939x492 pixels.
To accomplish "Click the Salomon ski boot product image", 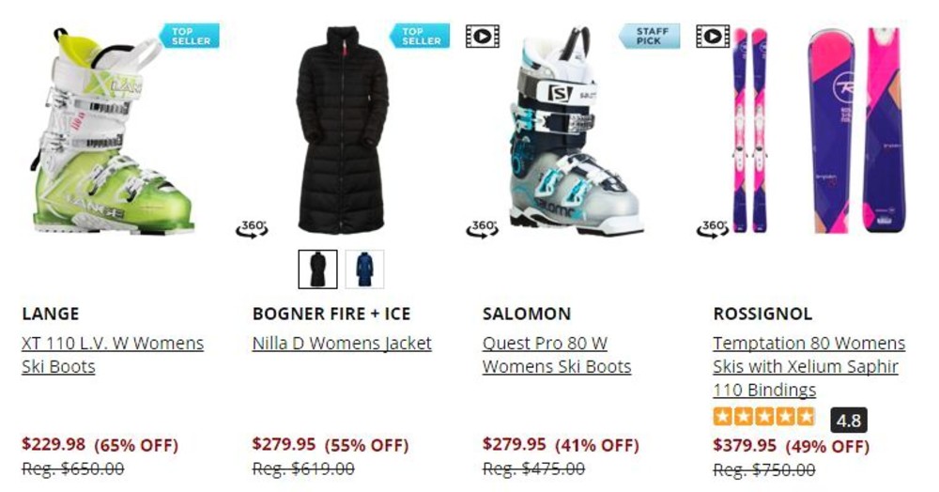I will (577, 131).
